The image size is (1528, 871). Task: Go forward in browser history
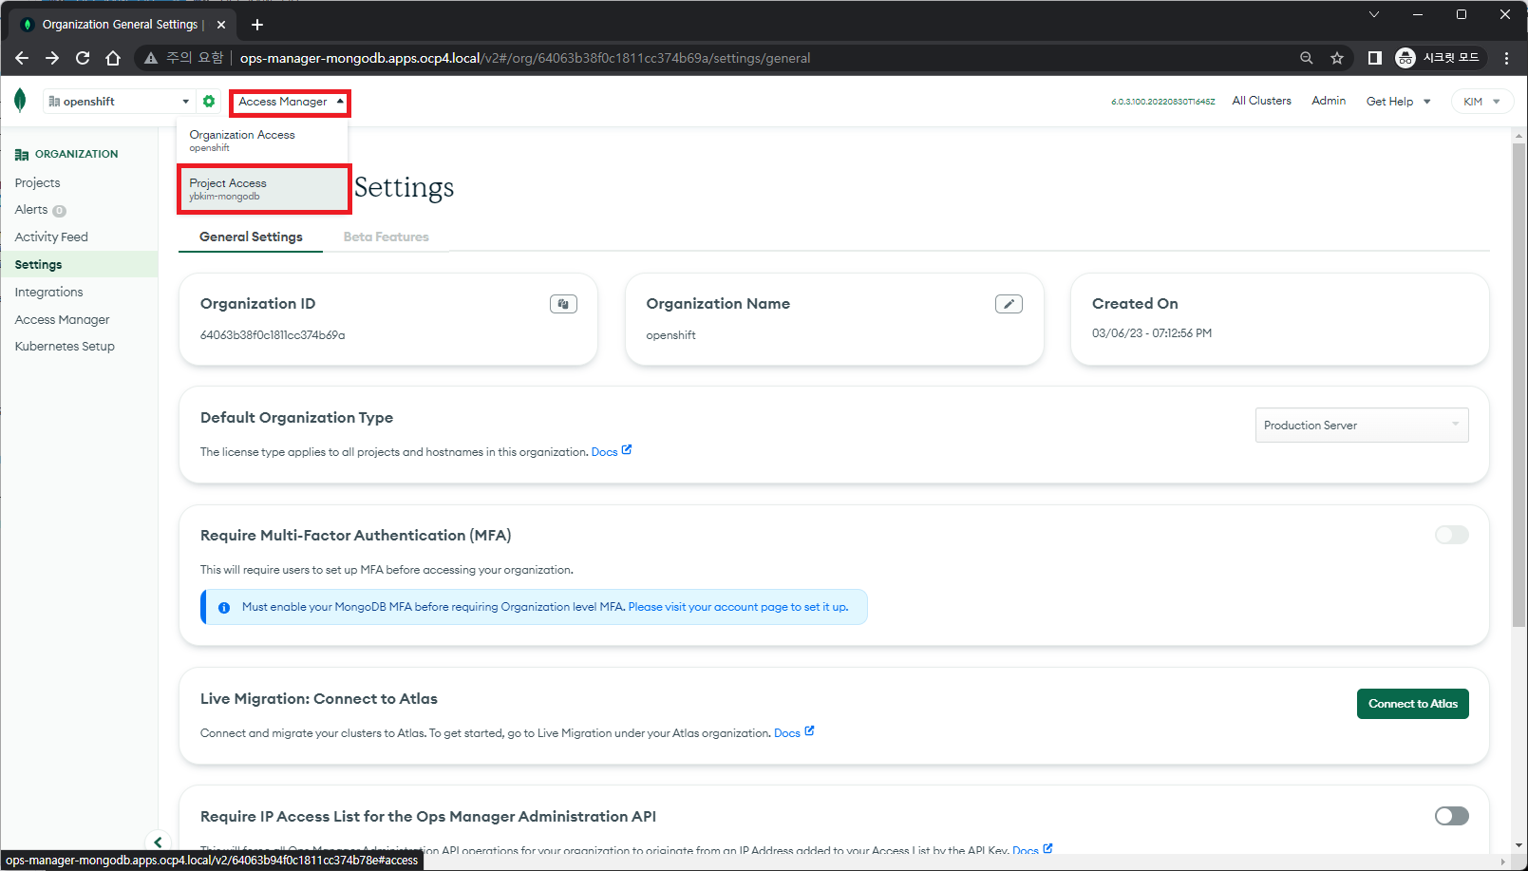point(52,58)
